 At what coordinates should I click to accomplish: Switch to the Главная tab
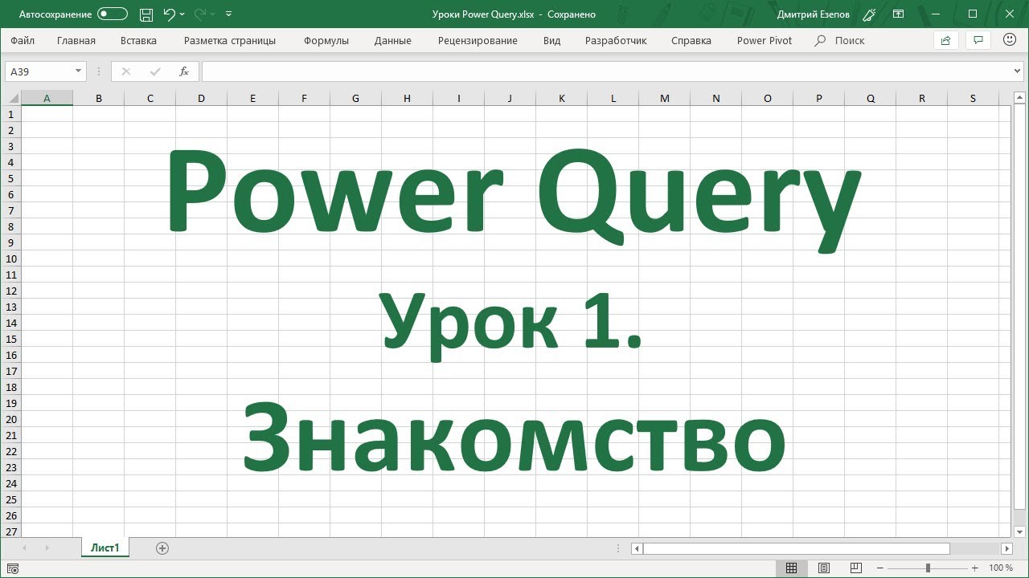76,40
